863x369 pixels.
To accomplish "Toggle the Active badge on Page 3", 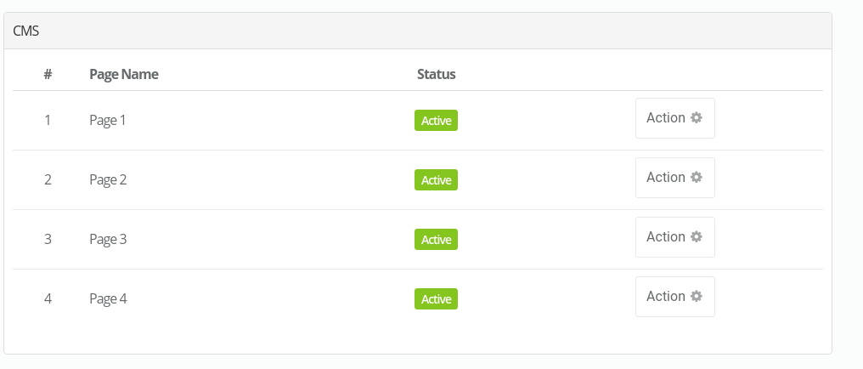I will tap(436, 240).
